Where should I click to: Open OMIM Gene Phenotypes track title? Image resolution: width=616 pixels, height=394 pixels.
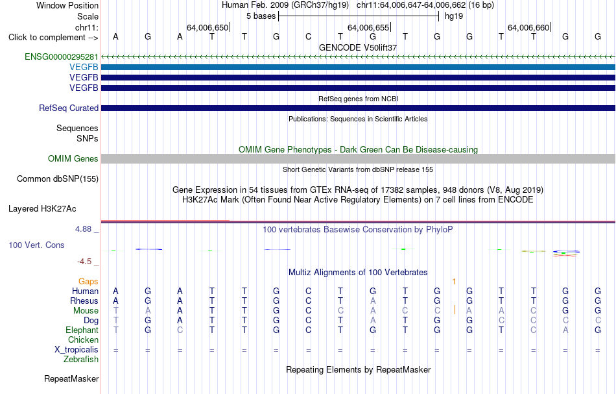coord(358,149)
